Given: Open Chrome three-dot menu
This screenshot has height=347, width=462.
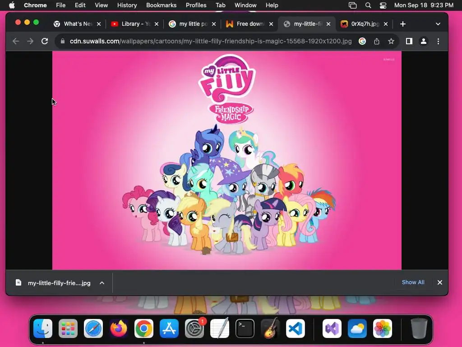Looking at the screenshot, I should [438, 41].
